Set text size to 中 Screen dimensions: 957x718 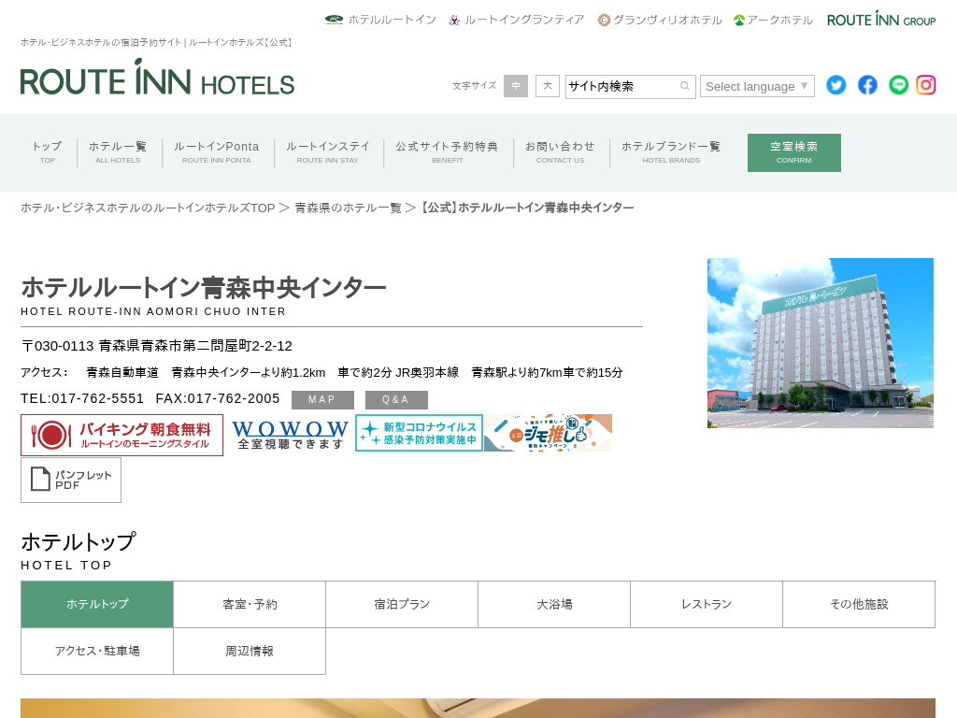pos(516,85)
